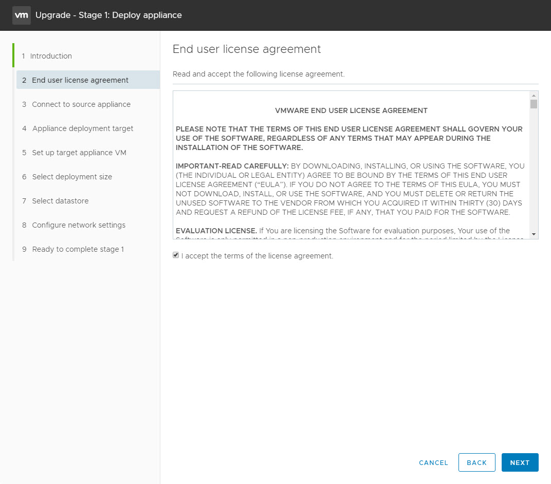Click the NEXT button
Screen dimensions: 551x484
click(520, 462)
